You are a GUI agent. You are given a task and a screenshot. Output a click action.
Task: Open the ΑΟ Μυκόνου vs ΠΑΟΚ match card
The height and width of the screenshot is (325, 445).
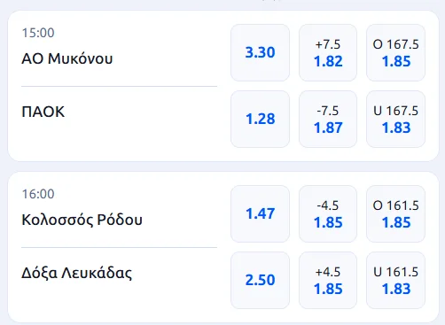pyautogui.click(x=223, y=86)
